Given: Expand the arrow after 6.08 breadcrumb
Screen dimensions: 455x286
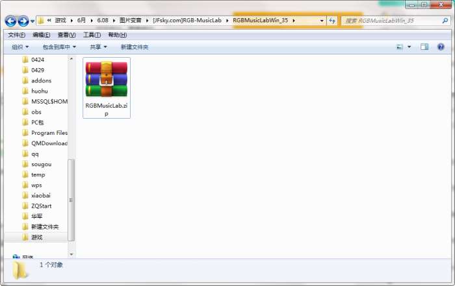Looking at the screenshot, I should (114, 21).
